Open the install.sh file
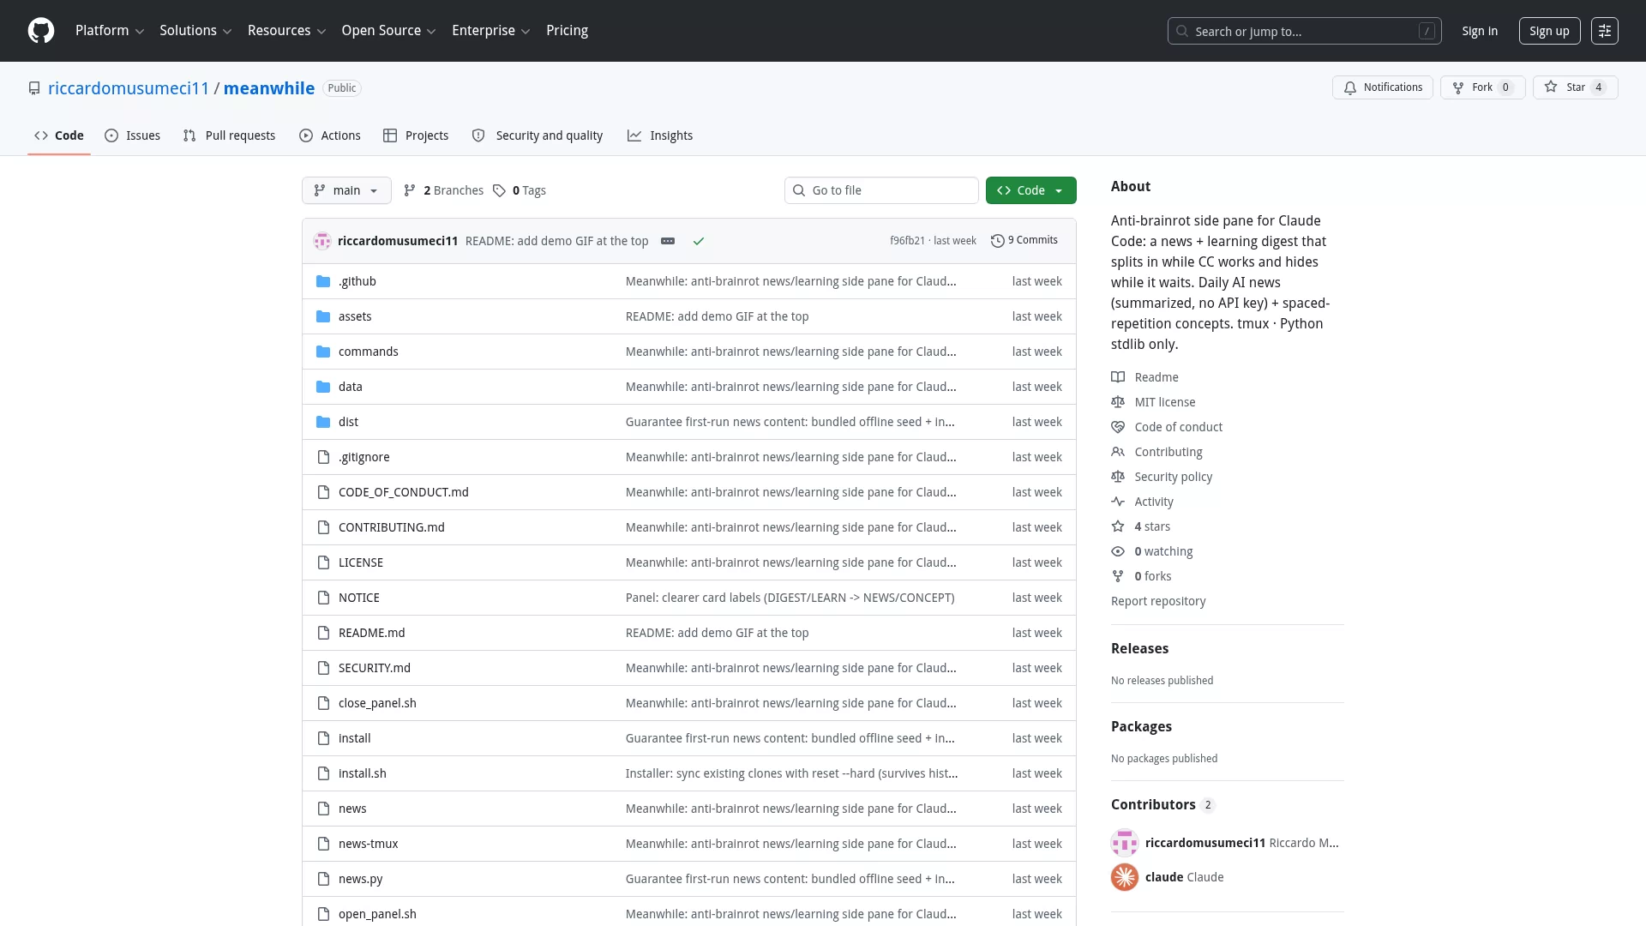Image resolution: width=1646 pixels, height=926 pixels. coord(363,773)
